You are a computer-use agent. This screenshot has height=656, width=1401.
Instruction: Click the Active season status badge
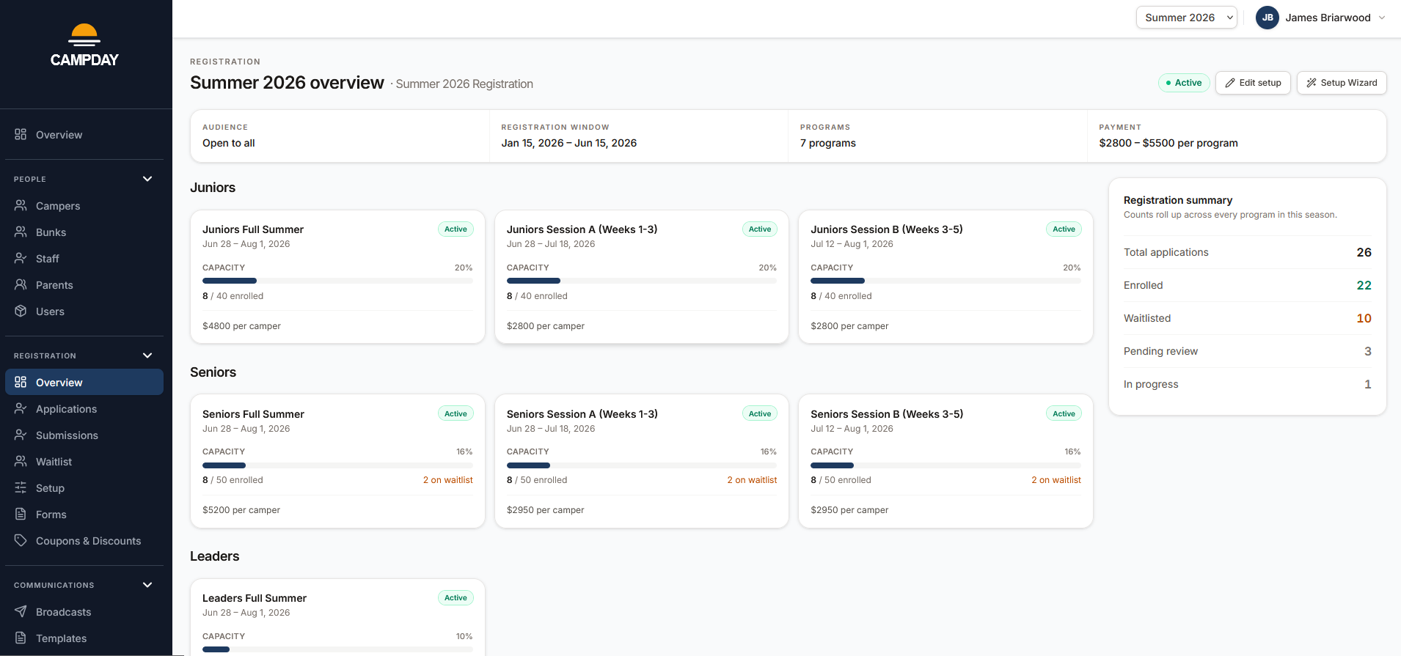1184,83
